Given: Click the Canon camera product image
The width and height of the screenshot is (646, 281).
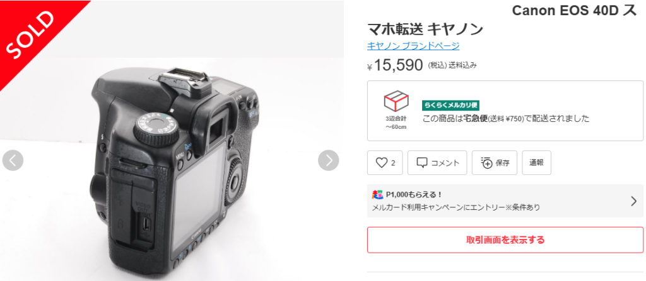Looking at the screenshot, I should click(x=172, y=168).
